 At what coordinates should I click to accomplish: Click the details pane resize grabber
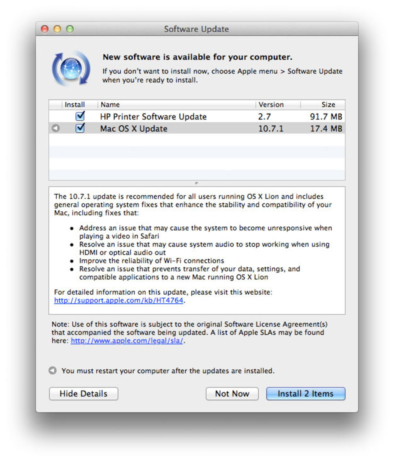click(x=196, y=183)
